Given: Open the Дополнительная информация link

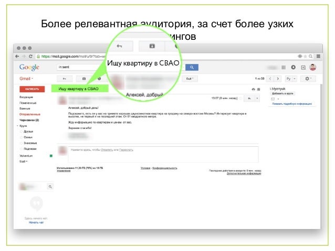Looking at the screenshot, I should click(244, 173).
